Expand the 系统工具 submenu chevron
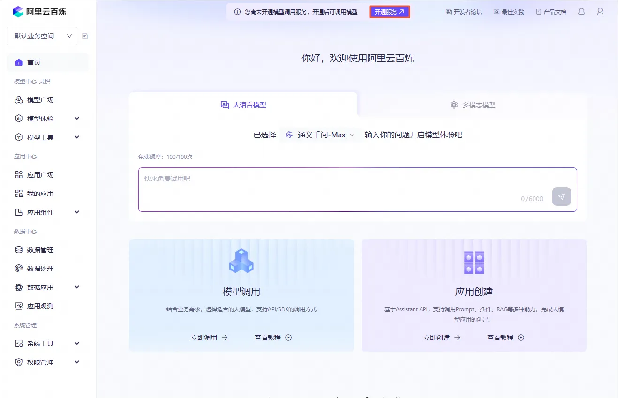 coord(77,344)
